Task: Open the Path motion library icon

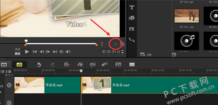Action: 132,40
